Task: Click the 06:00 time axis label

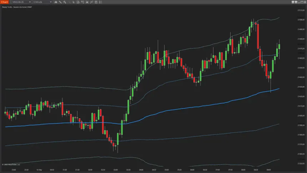Action: click(x=192, y=170)
